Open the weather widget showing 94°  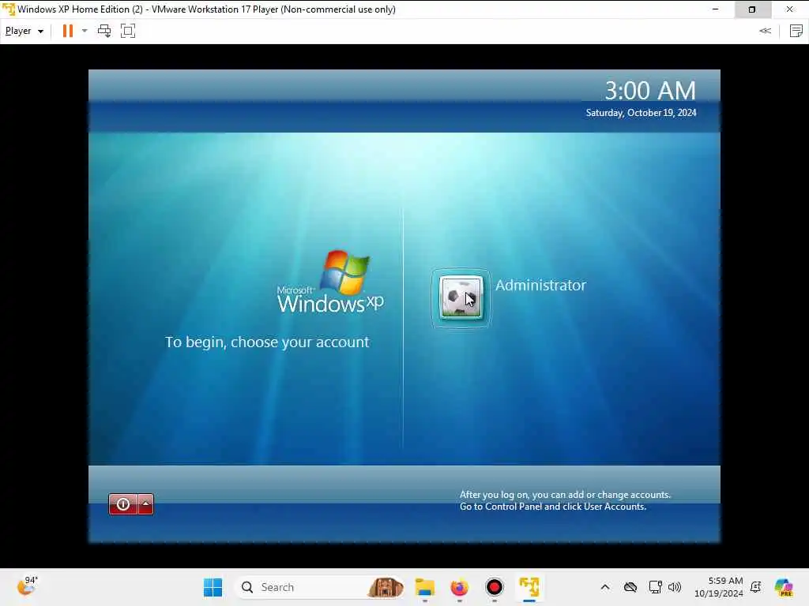[27, 586]
